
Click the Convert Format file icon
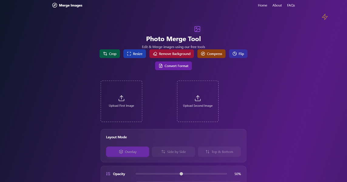161,66
